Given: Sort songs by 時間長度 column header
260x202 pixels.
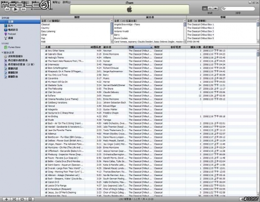Looking at the screenshot, I should coord(93,47).
